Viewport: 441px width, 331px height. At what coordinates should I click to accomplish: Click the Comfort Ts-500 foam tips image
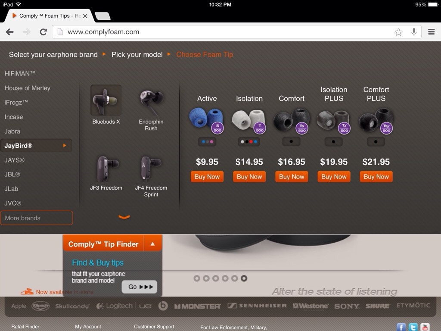coord(292,121)
